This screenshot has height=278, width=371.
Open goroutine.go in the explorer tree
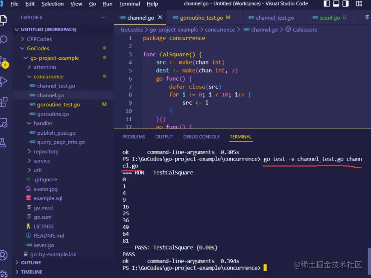click(53, 114)
